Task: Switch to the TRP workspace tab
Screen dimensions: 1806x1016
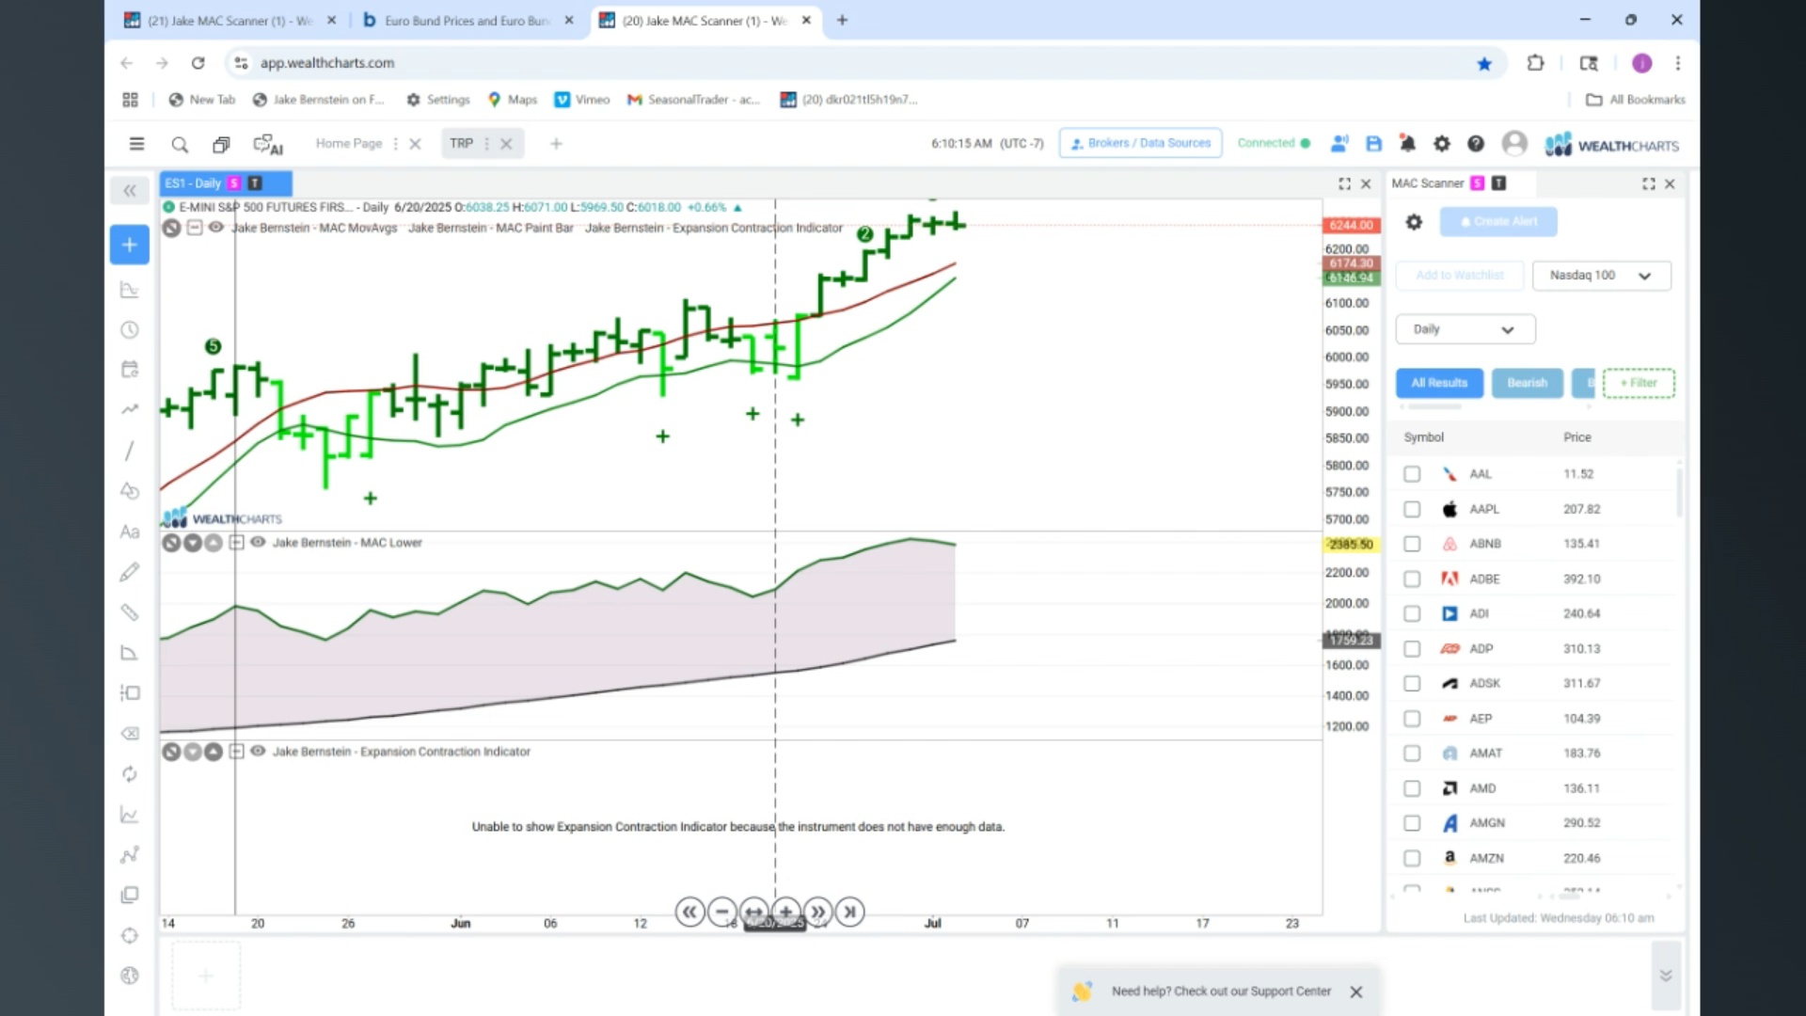Action: (x=461, y=143)
